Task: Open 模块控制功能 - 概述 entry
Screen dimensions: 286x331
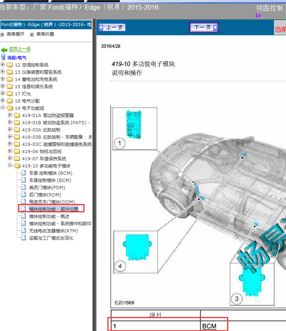Action: pos(49,216)
